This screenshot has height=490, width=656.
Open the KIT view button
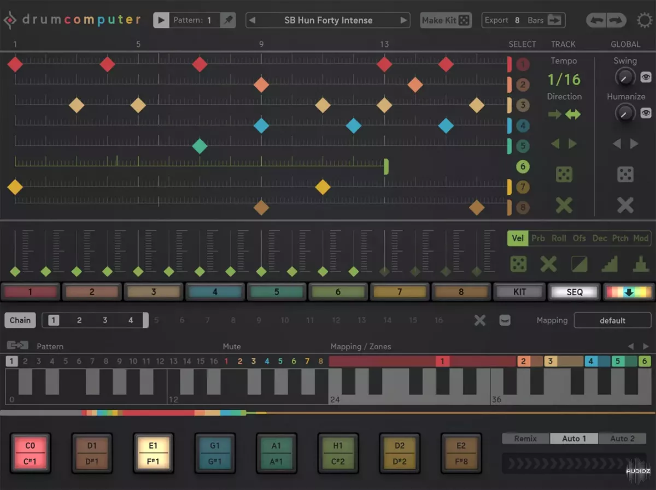(x=519, y=292)
